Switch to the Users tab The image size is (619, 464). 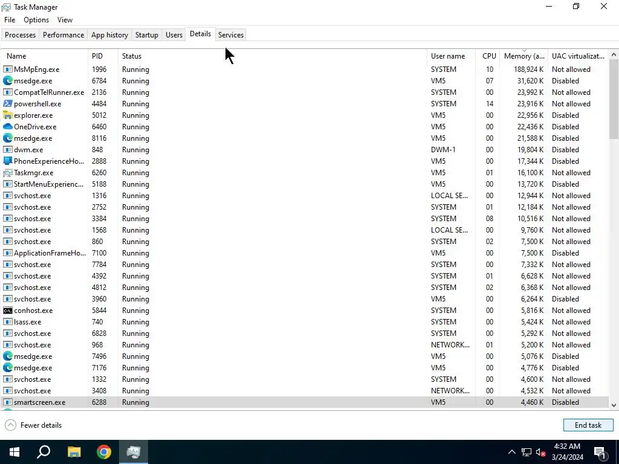tap(173, 34)
